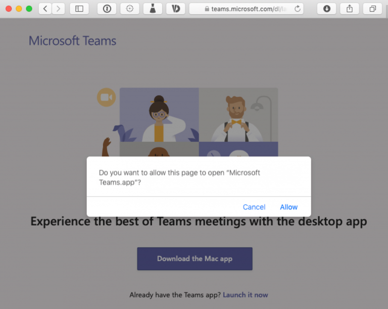Click the green full screen button
Screen dimensions: 388x309
pyautogui.click(x=29, y=9)
